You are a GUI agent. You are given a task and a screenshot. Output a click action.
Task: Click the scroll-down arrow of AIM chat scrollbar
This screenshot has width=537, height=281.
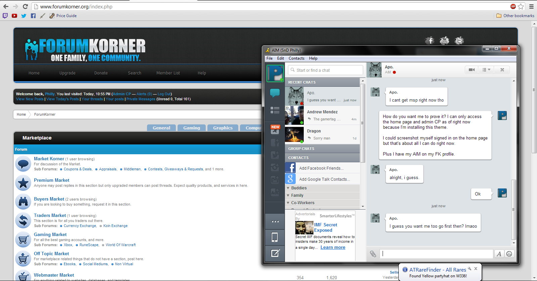point(514,243)
